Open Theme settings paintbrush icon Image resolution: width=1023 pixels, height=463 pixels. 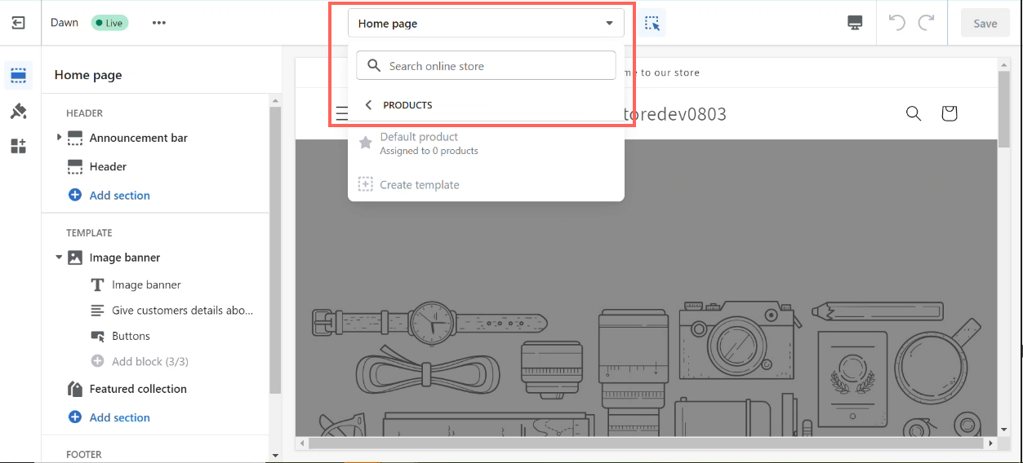pos(18,111)
